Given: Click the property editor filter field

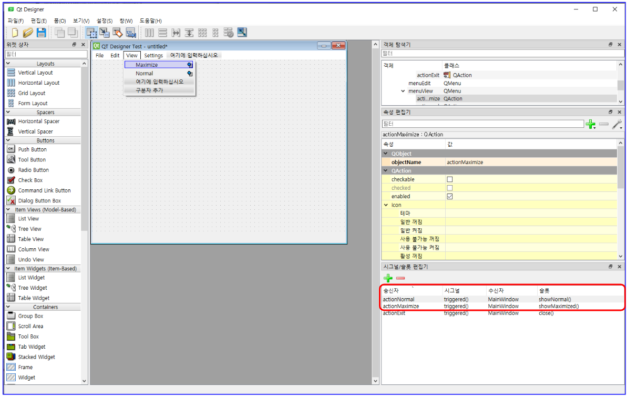Looking at the screenshot, I should (482, 124).
